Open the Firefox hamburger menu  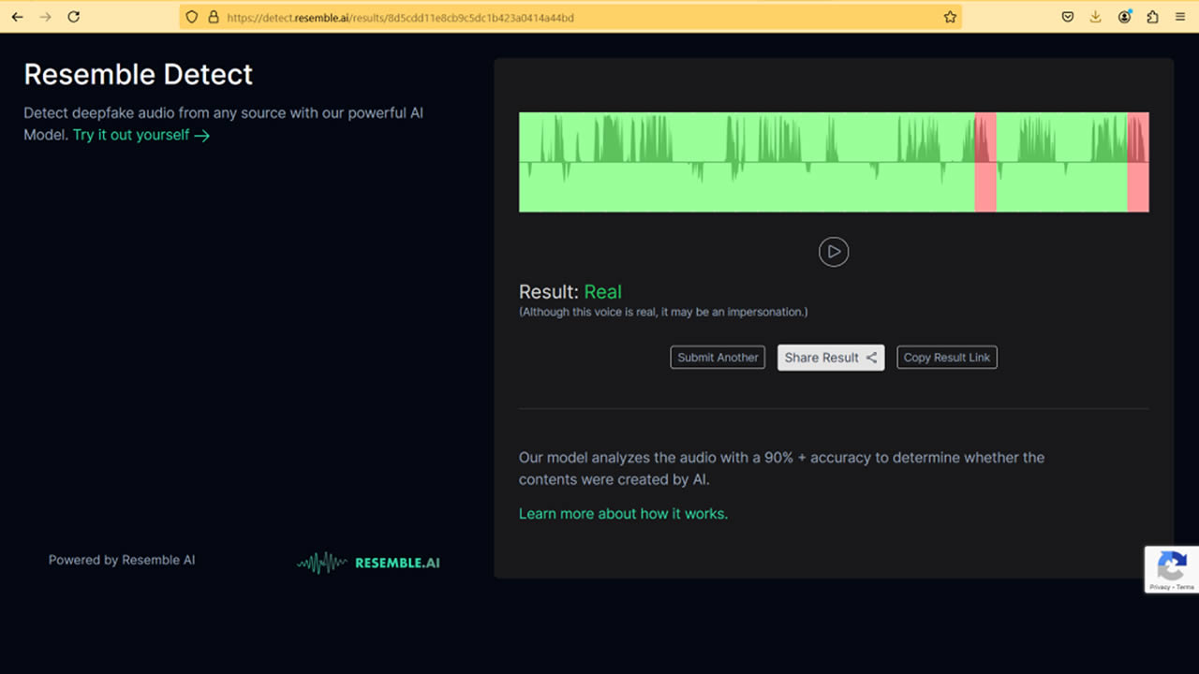pos(1180,17)
